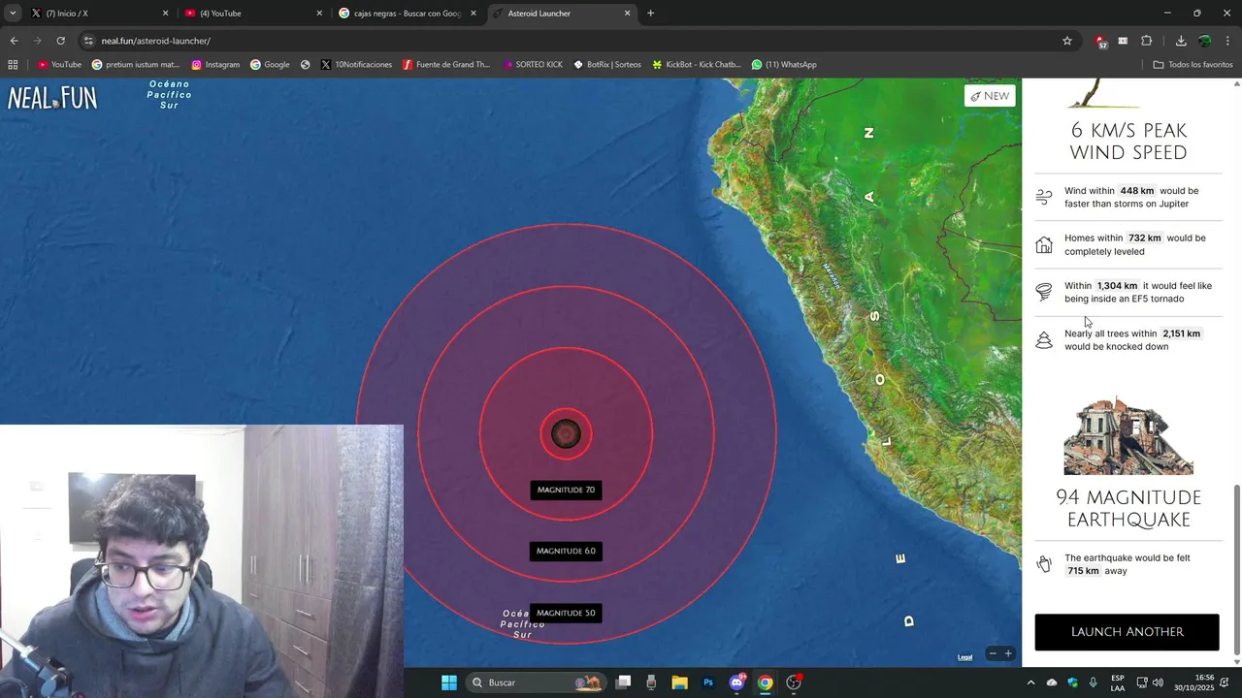This screenshot has height=698, width=1242.
Task: Switch ESP LAA keyboard language
Action: pyautogui.click(x=1118, y=682)
